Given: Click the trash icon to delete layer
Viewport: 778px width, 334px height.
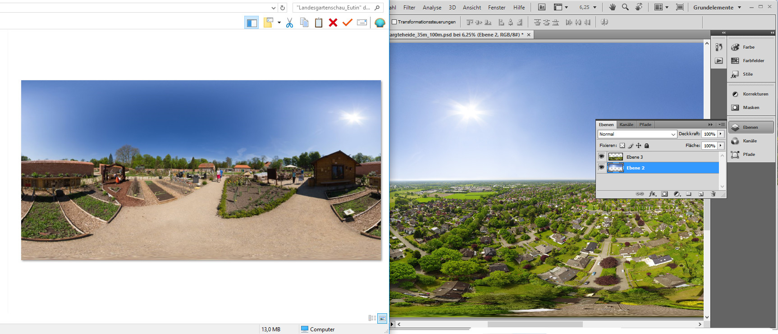Looking at the screenshot, I should pyautogui.click(x=713, y=194).
